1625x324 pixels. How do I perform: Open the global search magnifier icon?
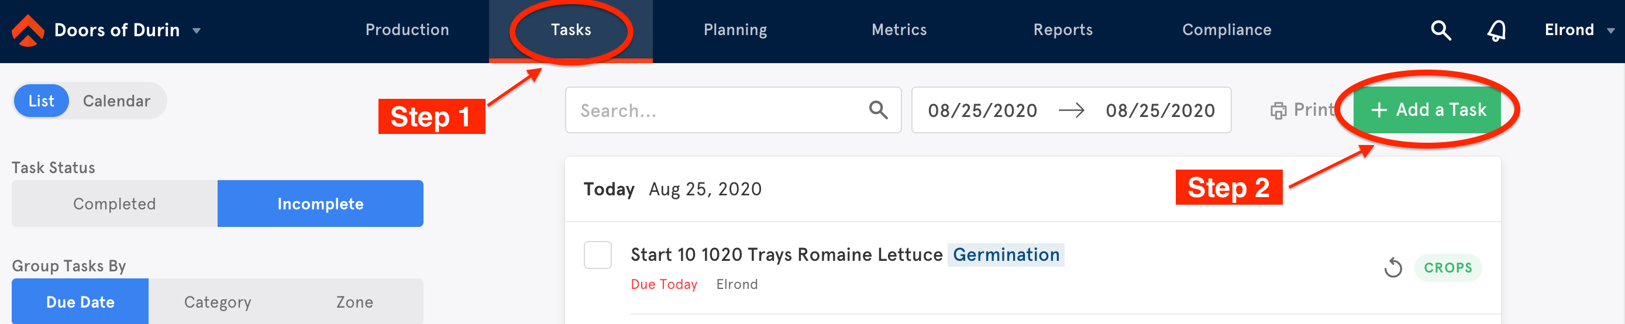tap(1440, 30)
